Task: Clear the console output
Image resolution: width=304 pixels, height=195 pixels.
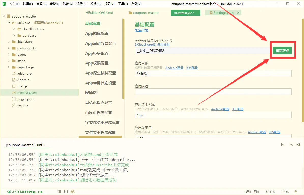Action: pos(298,145)
